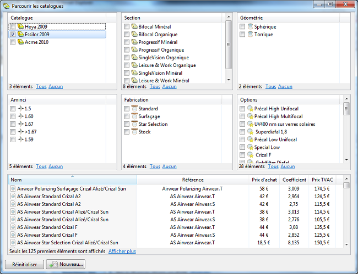Click the Stock fabrication icon

[x=134, y=132]
